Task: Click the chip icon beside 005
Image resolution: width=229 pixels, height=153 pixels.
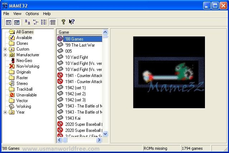Action: click(x=60, y=51)
